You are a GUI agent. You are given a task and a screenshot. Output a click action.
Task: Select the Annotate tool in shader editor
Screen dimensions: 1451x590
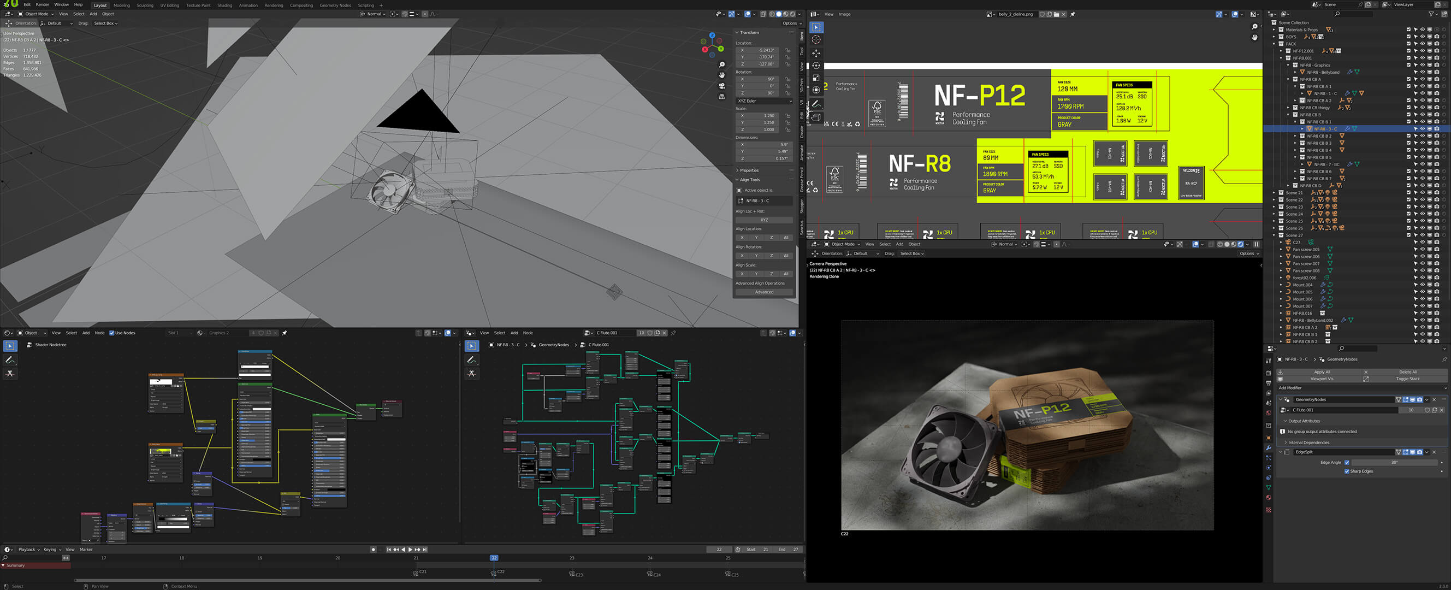click(x=10, y=359)
